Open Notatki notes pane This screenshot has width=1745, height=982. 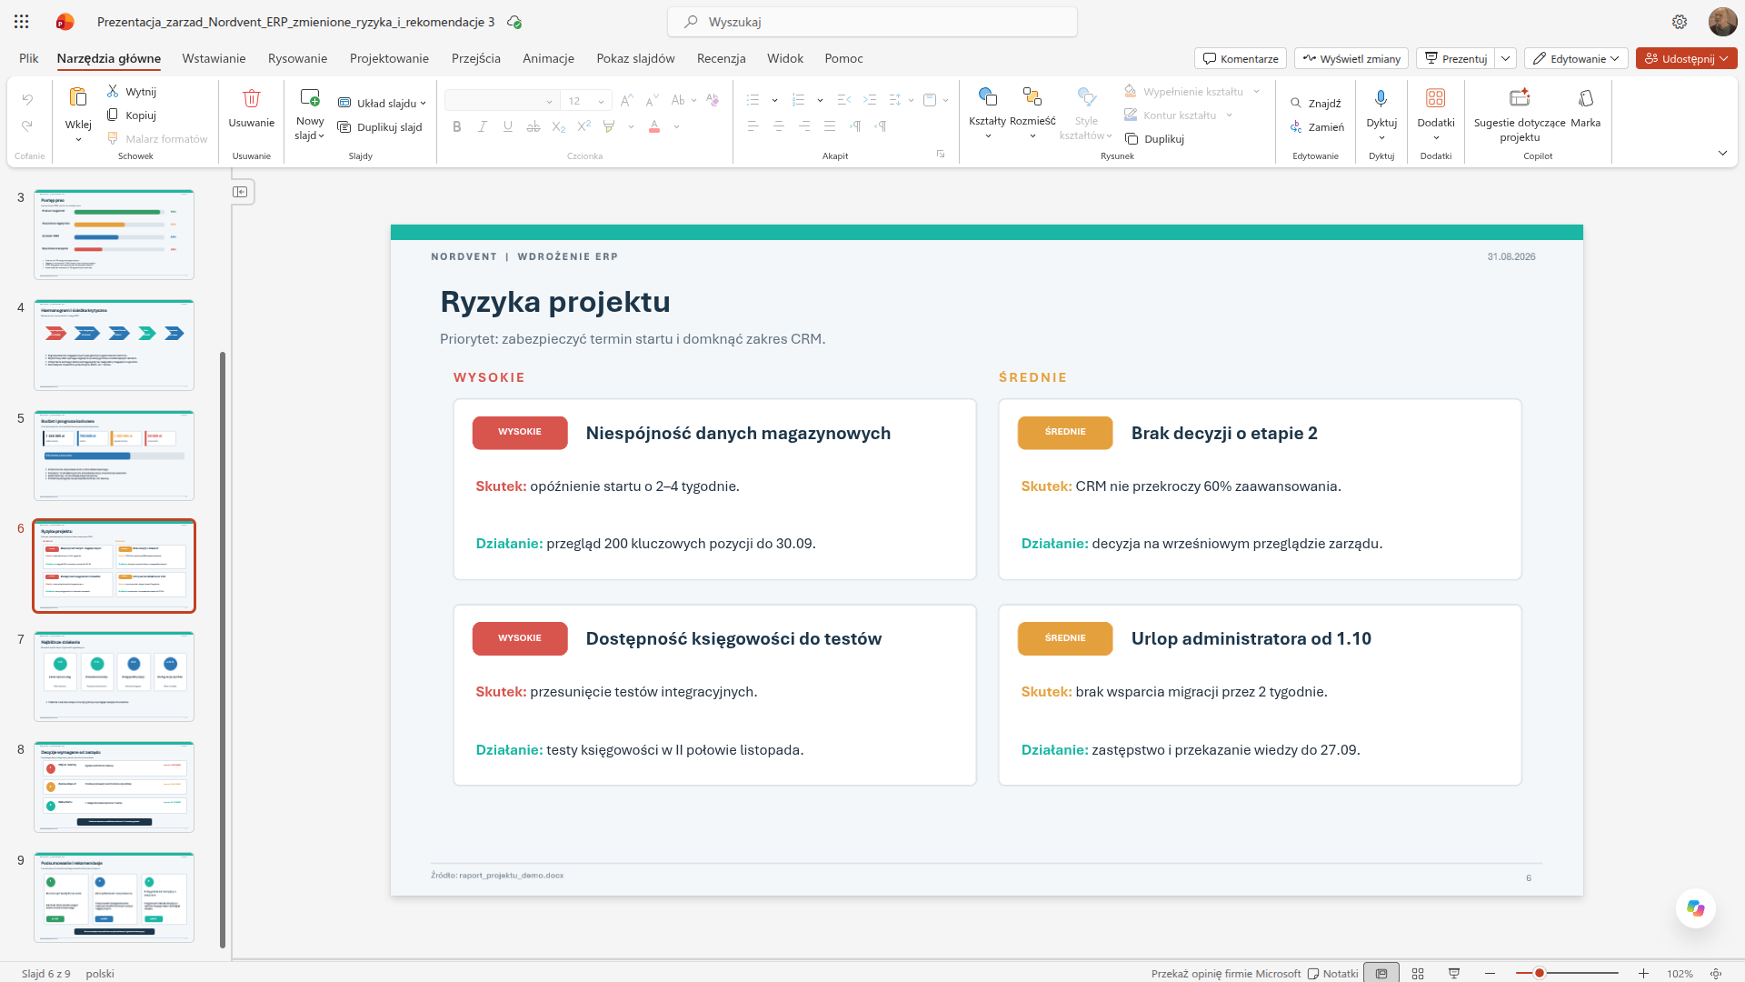pyautogui.click(x=1333, y=973)
